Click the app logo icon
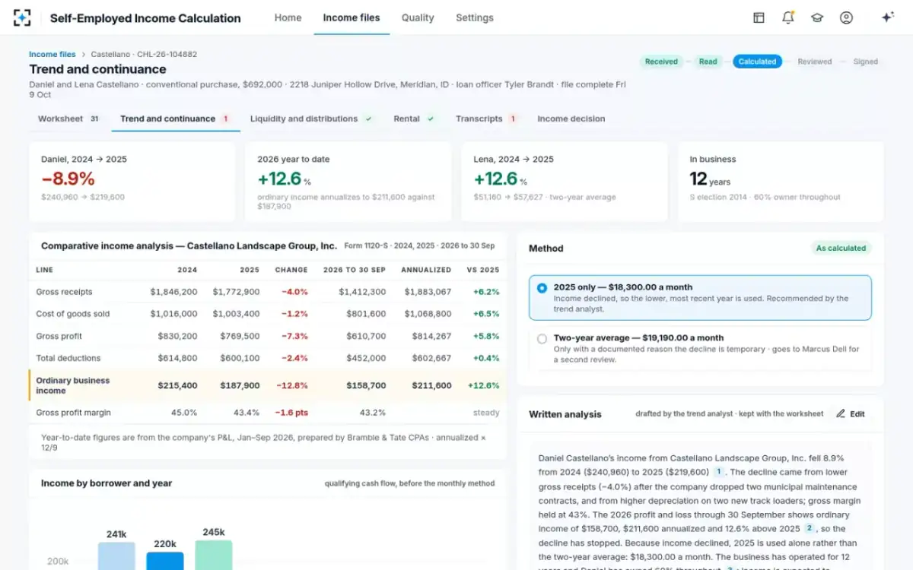Screen dimensions: 913x570 coord(22,17)
